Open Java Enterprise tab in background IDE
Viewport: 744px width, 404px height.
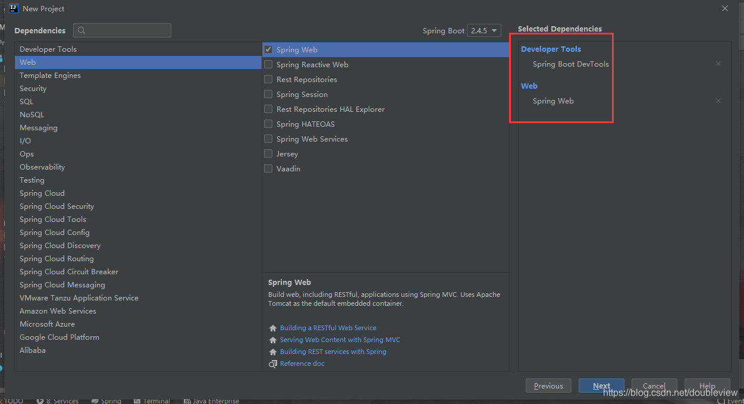pyautogui.click(x=211, y=400)
